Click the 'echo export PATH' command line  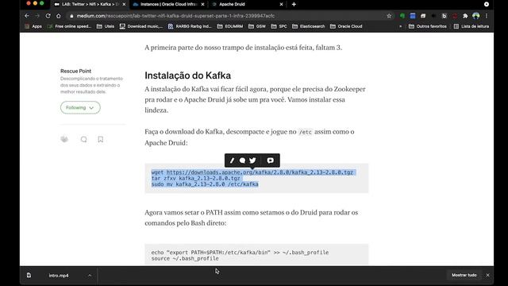tap(240, 253)
